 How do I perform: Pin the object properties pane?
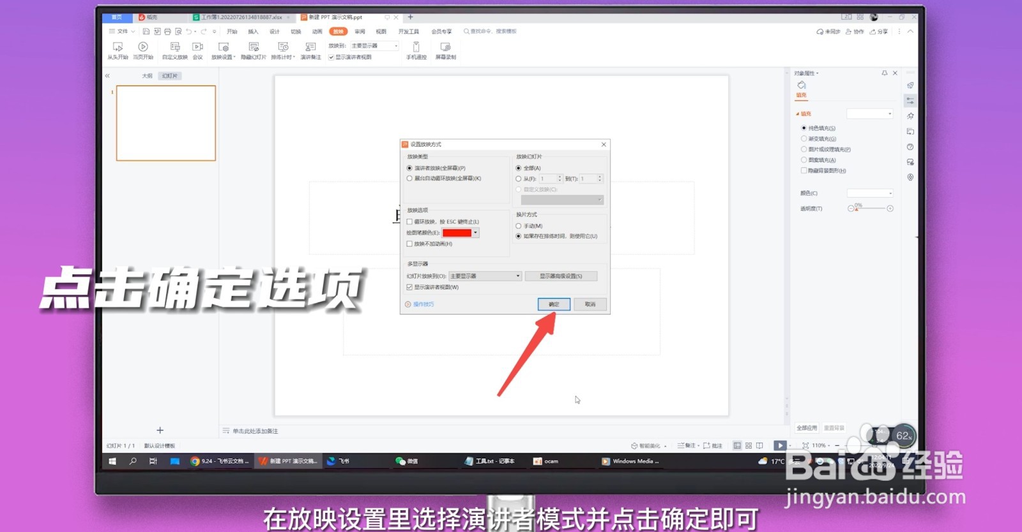pos(885,73)
